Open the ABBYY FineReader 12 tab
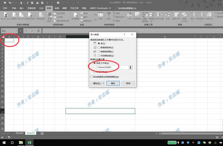This screenshot has width=223, height=146. pyautogui.click(x=100, y=8)
